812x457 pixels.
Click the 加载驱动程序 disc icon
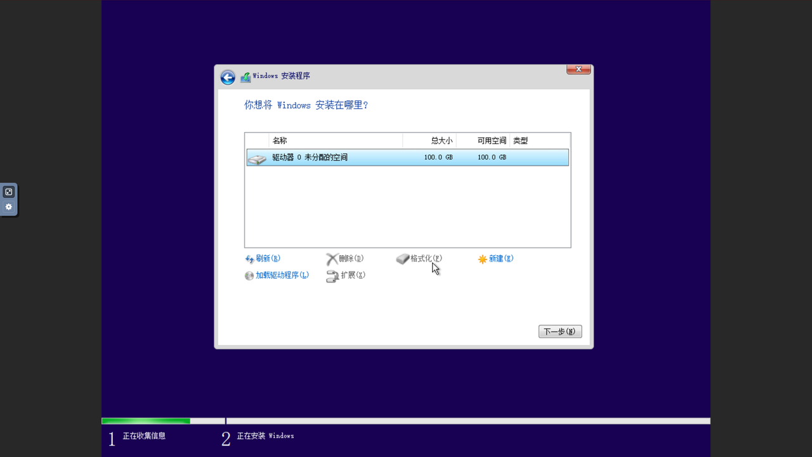(249, 275)
